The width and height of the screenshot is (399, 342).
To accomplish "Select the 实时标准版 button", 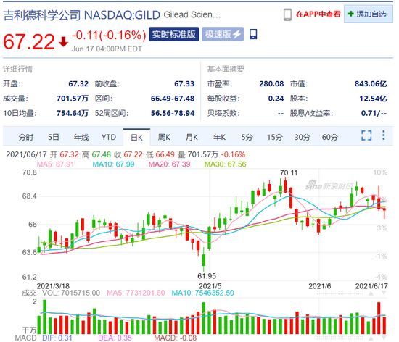I will tap(174, 34).
